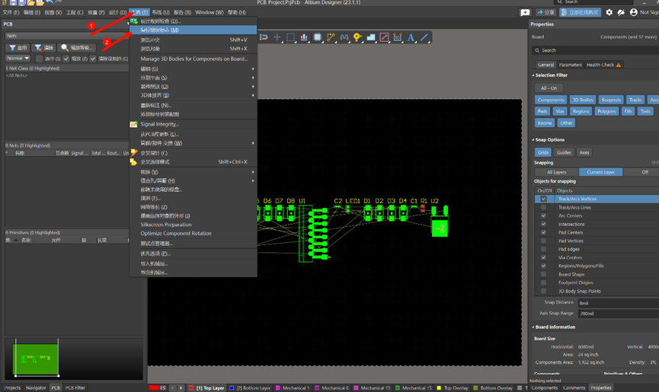Viewport: 659px width, 392px height.
Task: Expand the 3D Body Placement (B) submenu
Action: (x=193, y=95)
